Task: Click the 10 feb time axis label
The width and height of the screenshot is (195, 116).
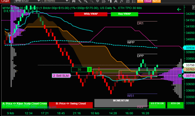Action: coord(95,113)
